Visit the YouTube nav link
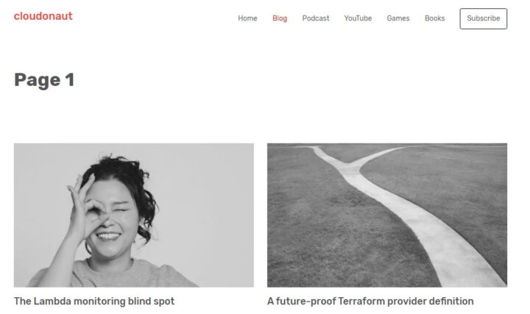This screenshot has height=314, width=530. tap(358, 18)
